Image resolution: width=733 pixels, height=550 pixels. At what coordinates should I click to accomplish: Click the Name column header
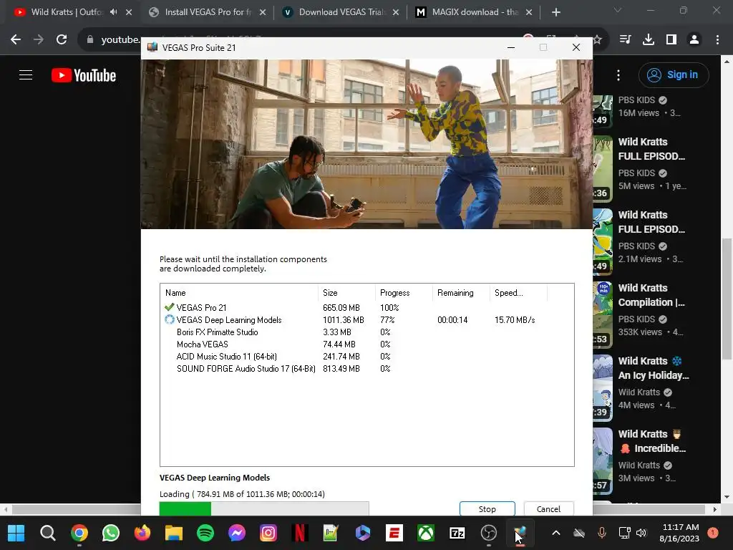[239, 293]
